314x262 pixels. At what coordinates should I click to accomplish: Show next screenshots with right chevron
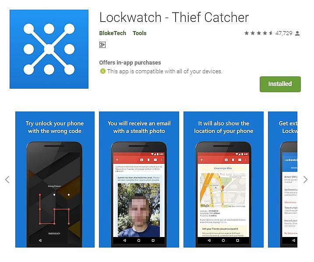[305, 179]
